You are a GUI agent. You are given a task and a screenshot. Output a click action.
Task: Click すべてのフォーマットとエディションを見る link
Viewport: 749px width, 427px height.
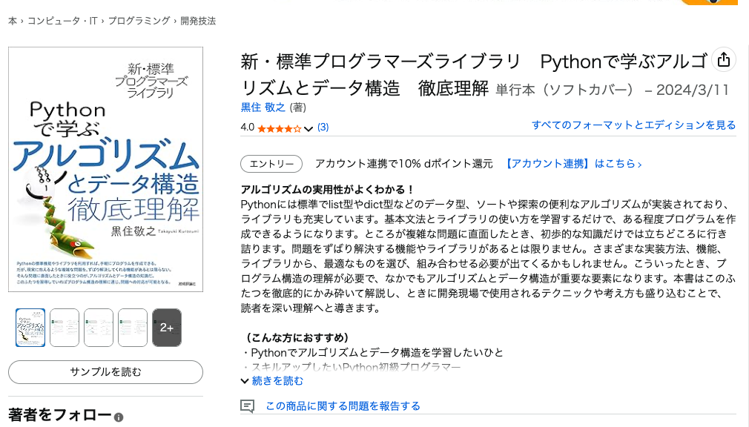(x=633, y=125)
